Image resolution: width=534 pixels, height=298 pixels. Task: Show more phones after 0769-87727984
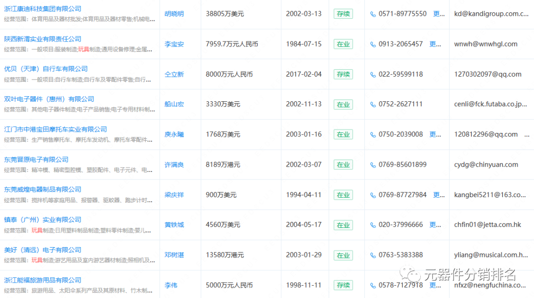click(x=439, y=195)
